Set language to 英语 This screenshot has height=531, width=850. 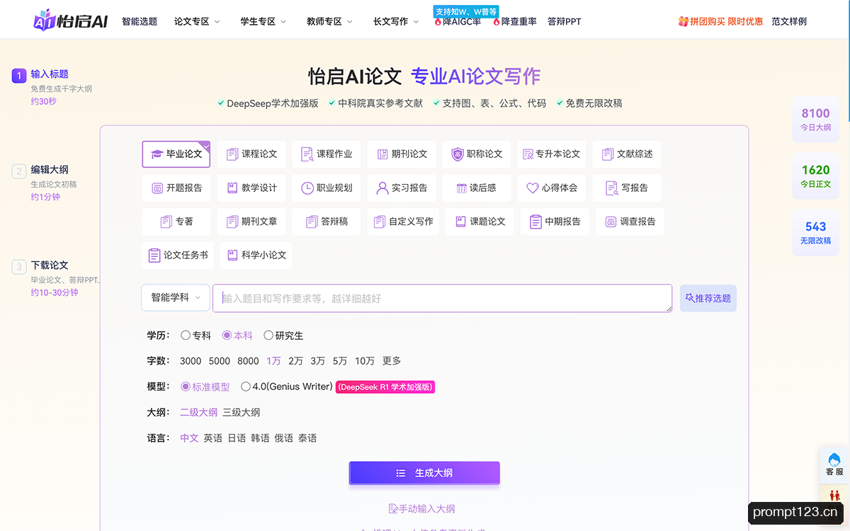tap(213, 438)
